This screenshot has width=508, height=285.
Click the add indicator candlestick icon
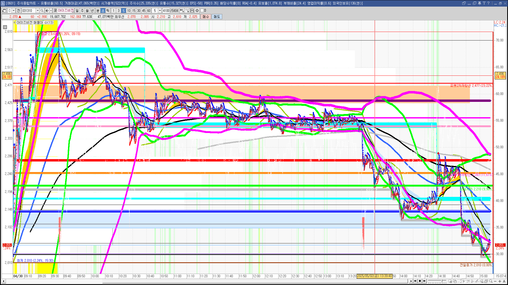click(x=182, y=11)
